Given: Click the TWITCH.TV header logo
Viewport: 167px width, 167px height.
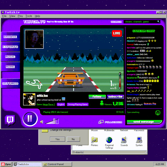Looking at the screenshot, I should (x=34, y=22).
